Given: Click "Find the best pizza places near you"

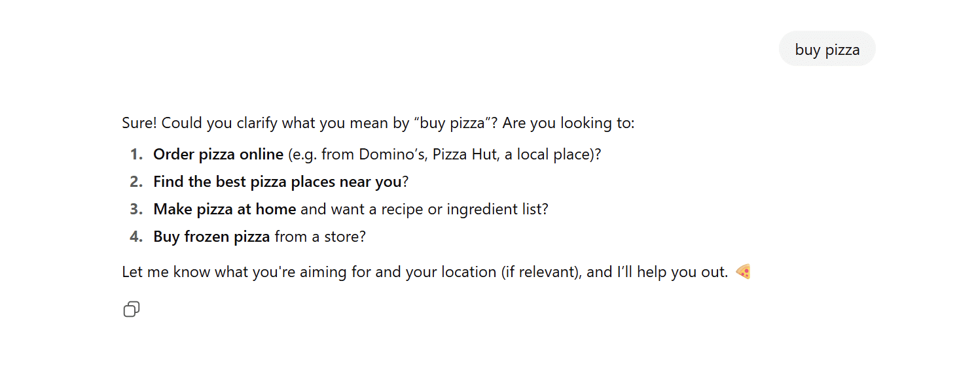Looking at the screenshot, I should pos(278,182).
